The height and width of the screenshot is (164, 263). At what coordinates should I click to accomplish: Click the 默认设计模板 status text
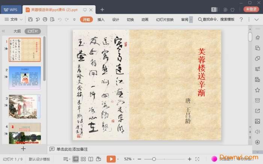click(x=39, y=159)
